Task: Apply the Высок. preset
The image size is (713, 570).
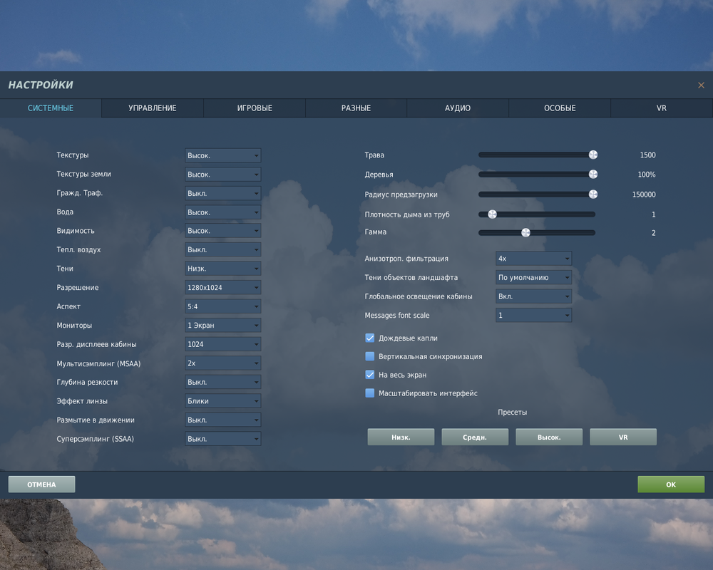Action: (x=549, y=437)
